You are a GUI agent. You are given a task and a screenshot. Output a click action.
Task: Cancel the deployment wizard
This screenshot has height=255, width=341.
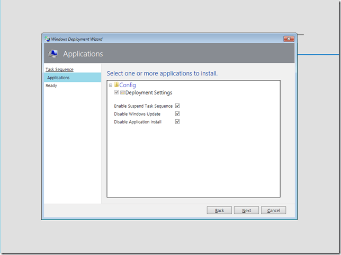[x=273, y=210]
